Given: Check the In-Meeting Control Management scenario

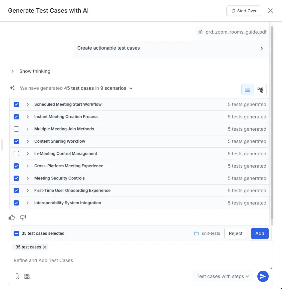Looking at the screenshot, I should point(16,153).
